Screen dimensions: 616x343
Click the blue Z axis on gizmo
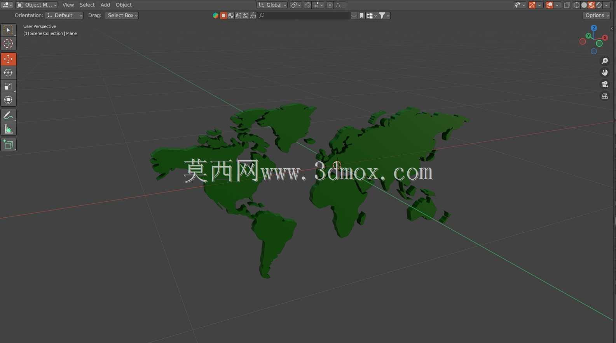[x=594, y=28]
